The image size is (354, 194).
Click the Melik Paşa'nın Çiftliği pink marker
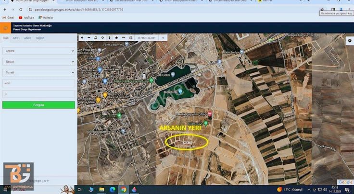pos(210,114)
